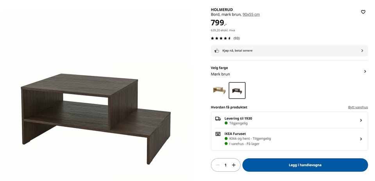Open the Bytt varehus link
This screenshot has width=375, height=181.
tap(358, 107)
